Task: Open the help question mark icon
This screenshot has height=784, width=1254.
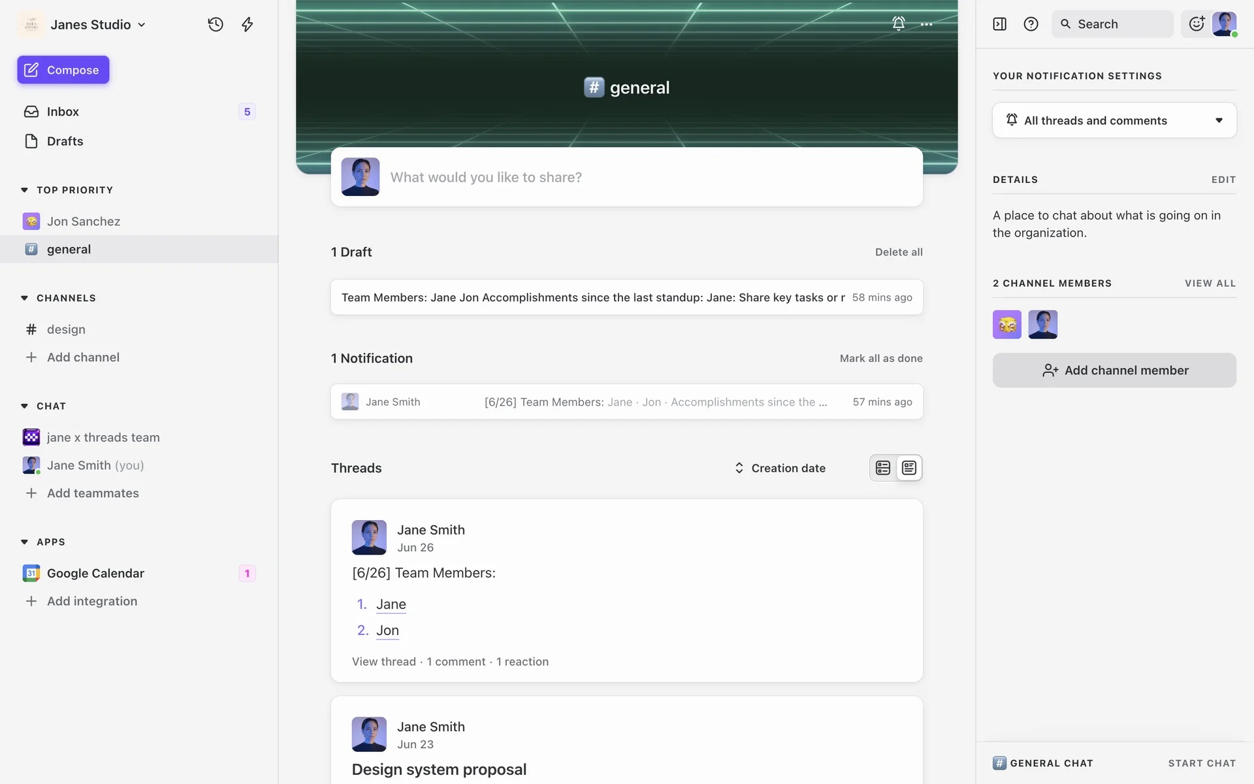Action: pyautogui.click(x=1031, y=24)
